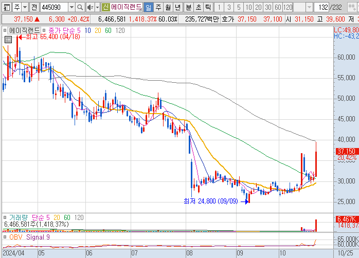
Task: Expand the stock code history dropdown
Action: 71,7
